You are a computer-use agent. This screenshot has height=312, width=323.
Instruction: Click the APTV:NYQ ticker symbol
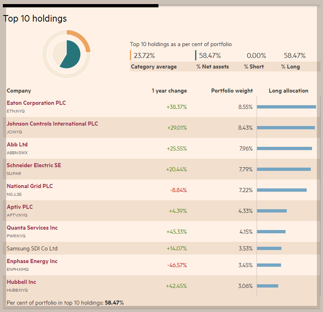click(17, 215)
